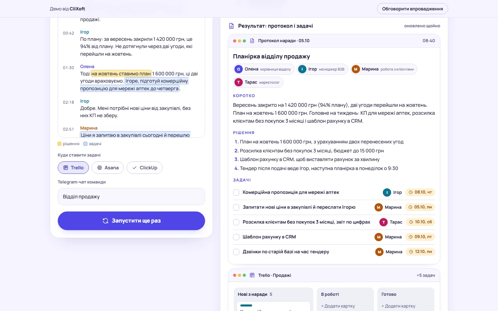Viewport: 498px width, 311px height.
Task: Click the "Планірка відділу продажу" heading
Action: click(271, 56)
